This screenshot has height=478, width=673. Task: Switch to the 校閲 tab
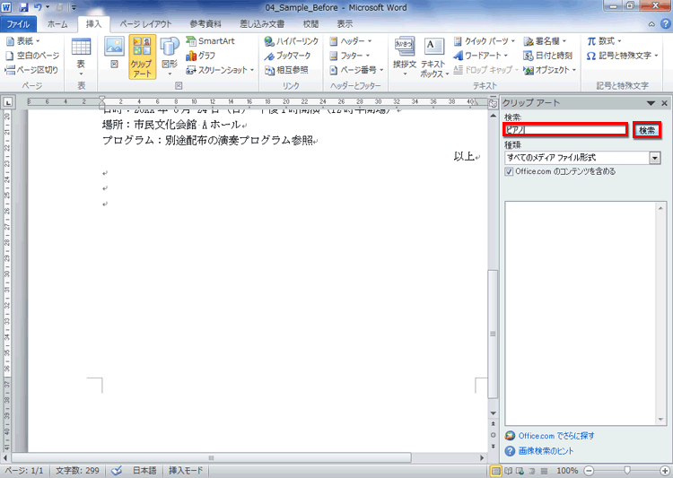[310, 24]
